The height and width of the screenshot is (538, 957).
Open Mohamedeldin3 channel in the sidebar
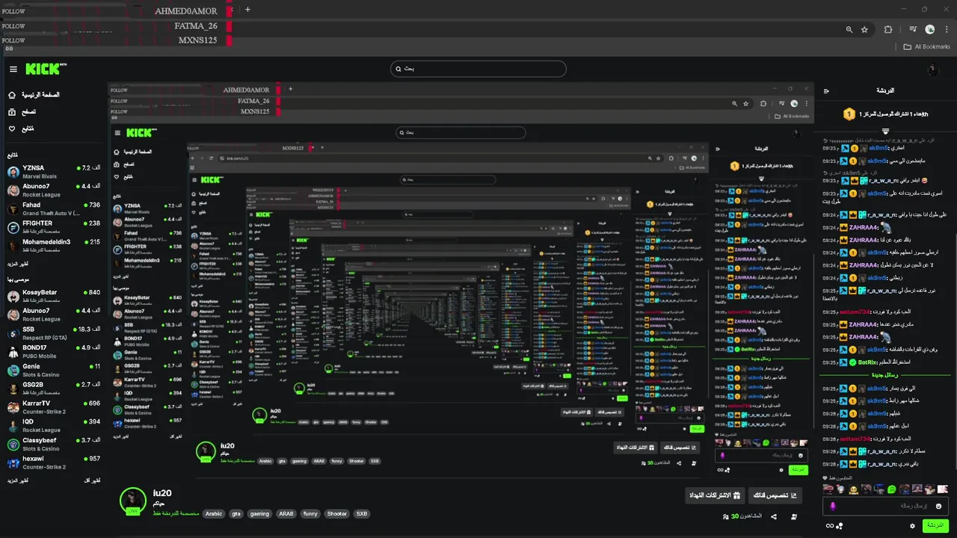tap(54, 246)
